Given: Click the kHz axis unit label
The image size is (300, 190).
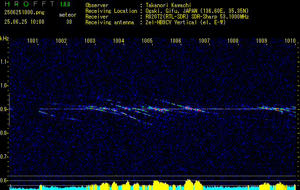Looking at the screenshot, I should pos(4,38).
